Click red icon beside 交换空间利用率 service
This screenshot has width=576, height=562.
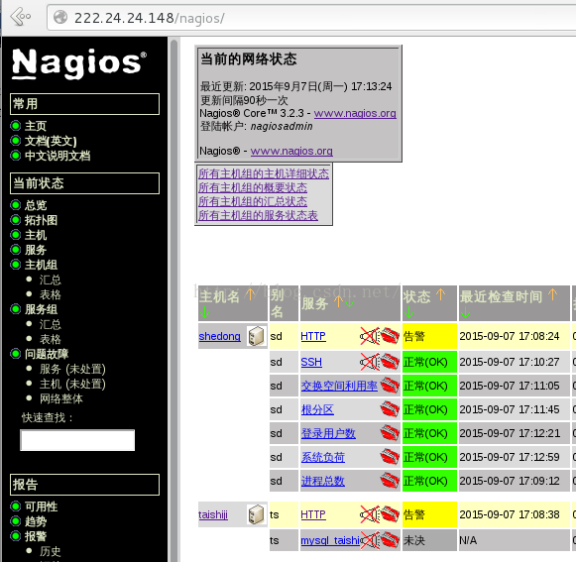coord(391,386)
